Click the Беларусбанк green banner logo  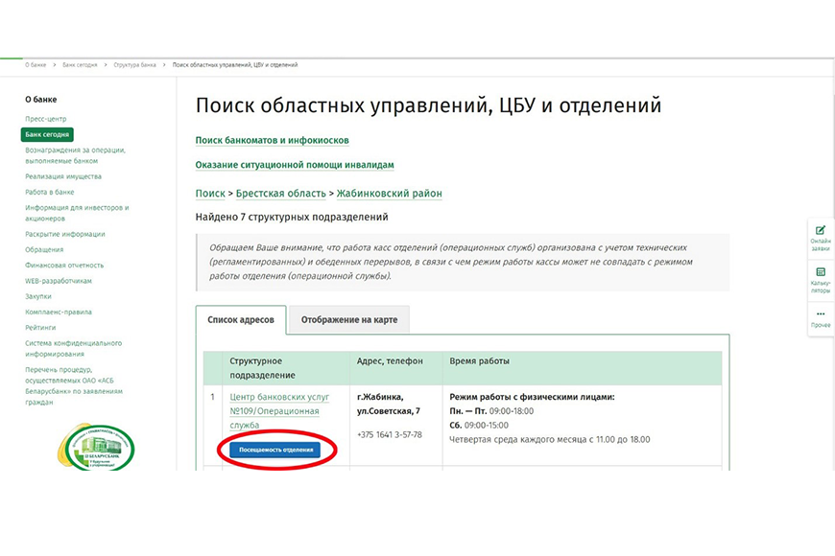click(96, 449)
